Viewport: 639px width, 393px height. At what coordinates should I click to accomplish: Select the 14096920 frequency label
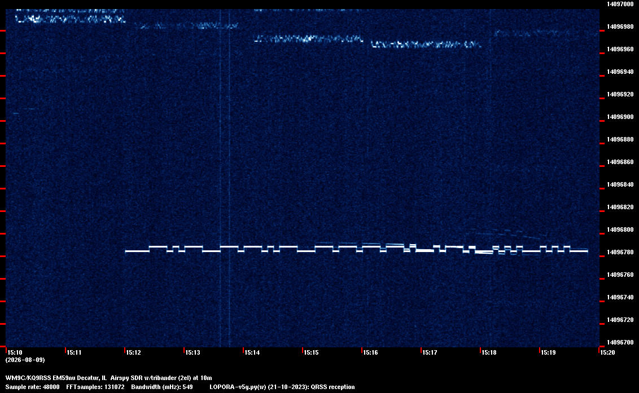point(620,95)
